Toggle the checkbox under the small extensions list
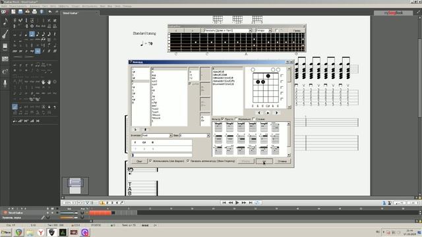 (190, 84)
